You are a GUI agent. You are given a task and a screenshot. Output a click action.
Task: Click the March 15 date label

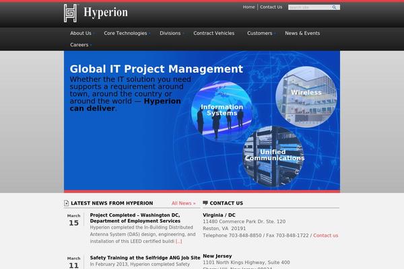pyautogui.click(x=73, y=220)
